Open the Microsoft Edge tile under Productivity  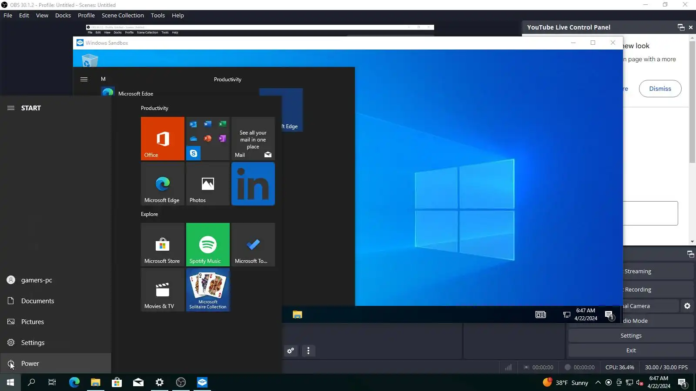tap(162, 184)
